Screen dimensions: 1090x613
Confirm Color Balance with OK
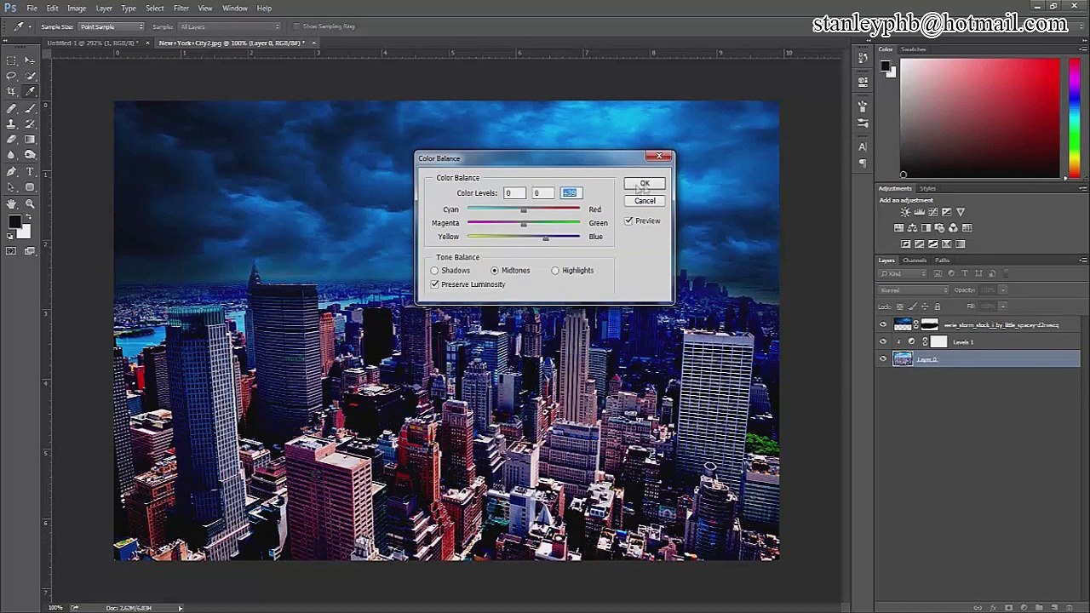click(x=645, y=184)
